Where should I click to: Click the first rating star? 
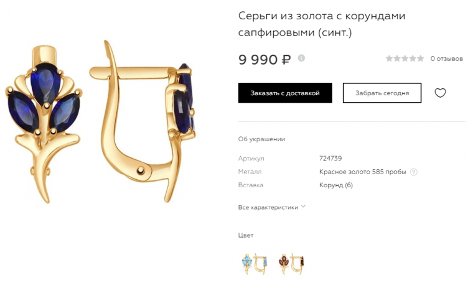[x=389, y=58]
